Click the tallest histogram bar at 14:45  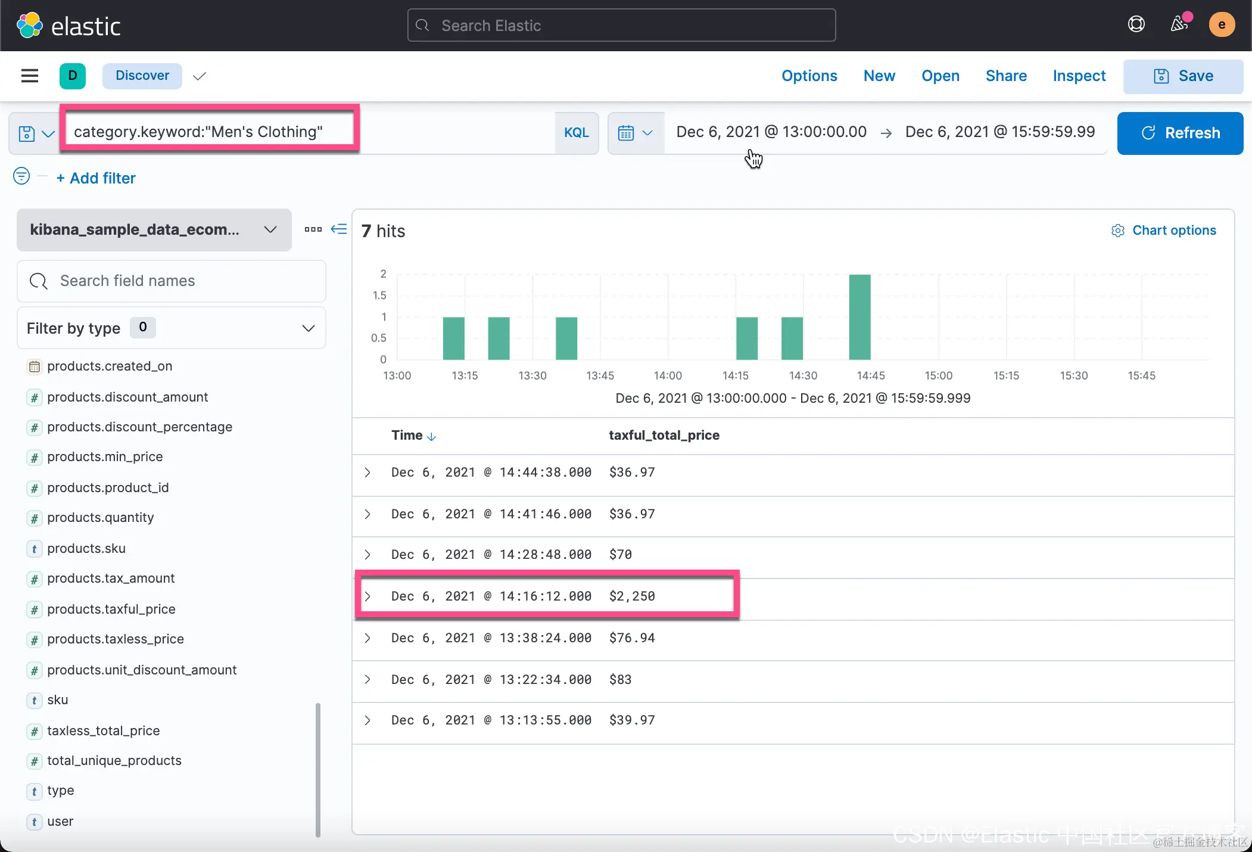pos(859,317)
